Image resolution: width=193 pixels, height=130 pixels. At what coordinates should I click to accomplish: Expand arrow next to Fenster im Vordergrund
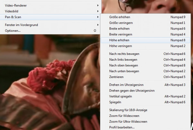[x=98, y=25]
